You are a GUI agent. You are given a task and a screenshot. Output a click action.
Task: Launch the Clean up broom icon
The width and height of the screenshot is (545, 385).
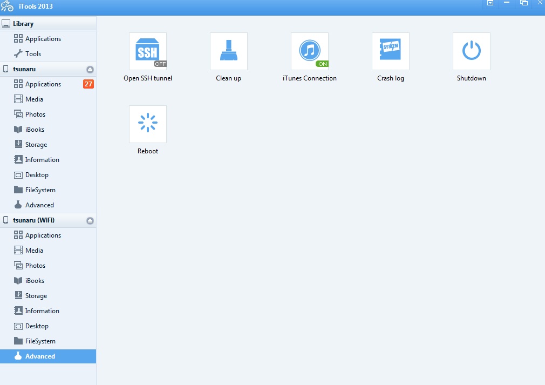point(229,51)
